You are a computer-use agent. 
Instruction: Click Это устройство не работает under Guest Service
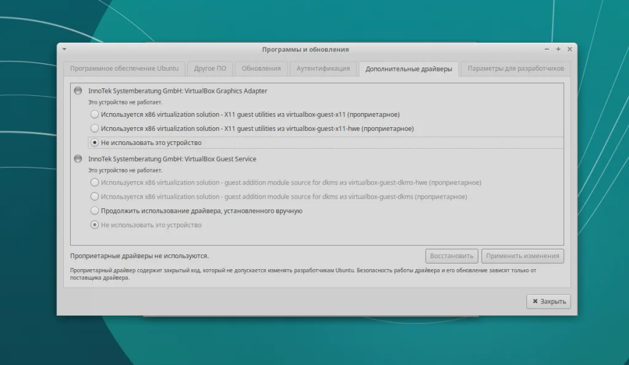click(125, 170)
